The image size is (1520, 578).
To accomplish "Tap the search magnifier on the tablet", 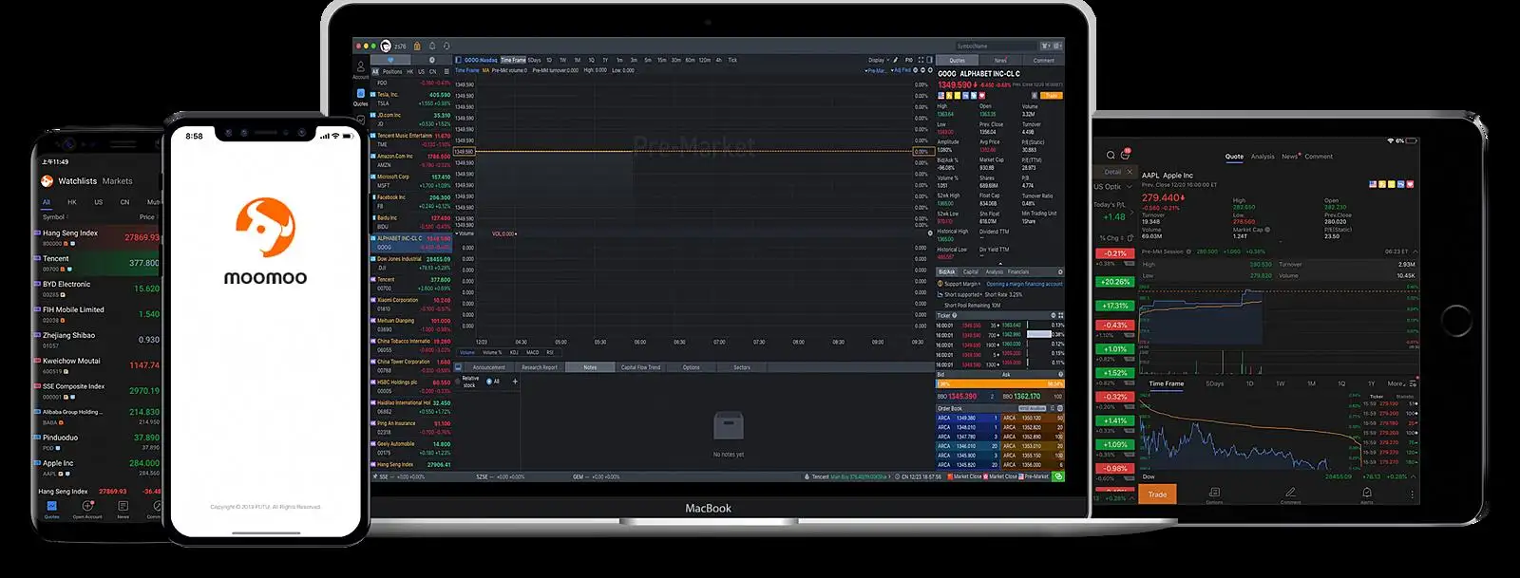I will point(1110,155).
